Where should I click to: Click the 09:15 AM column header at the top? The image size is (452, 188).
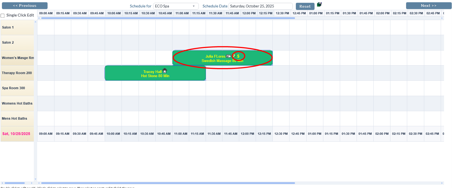[63, 13]
